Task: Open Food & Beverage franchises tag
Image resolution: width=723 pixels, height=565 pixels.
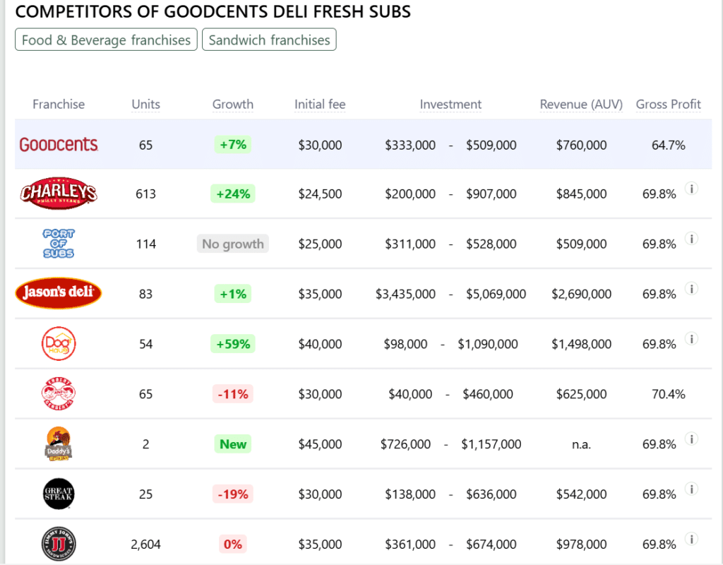Action: [x=106, y=40]
